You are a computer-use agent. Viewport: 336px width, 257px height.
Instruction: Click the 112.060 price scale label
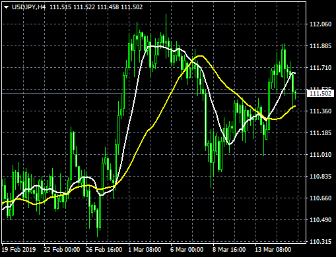tap(320, 24)
